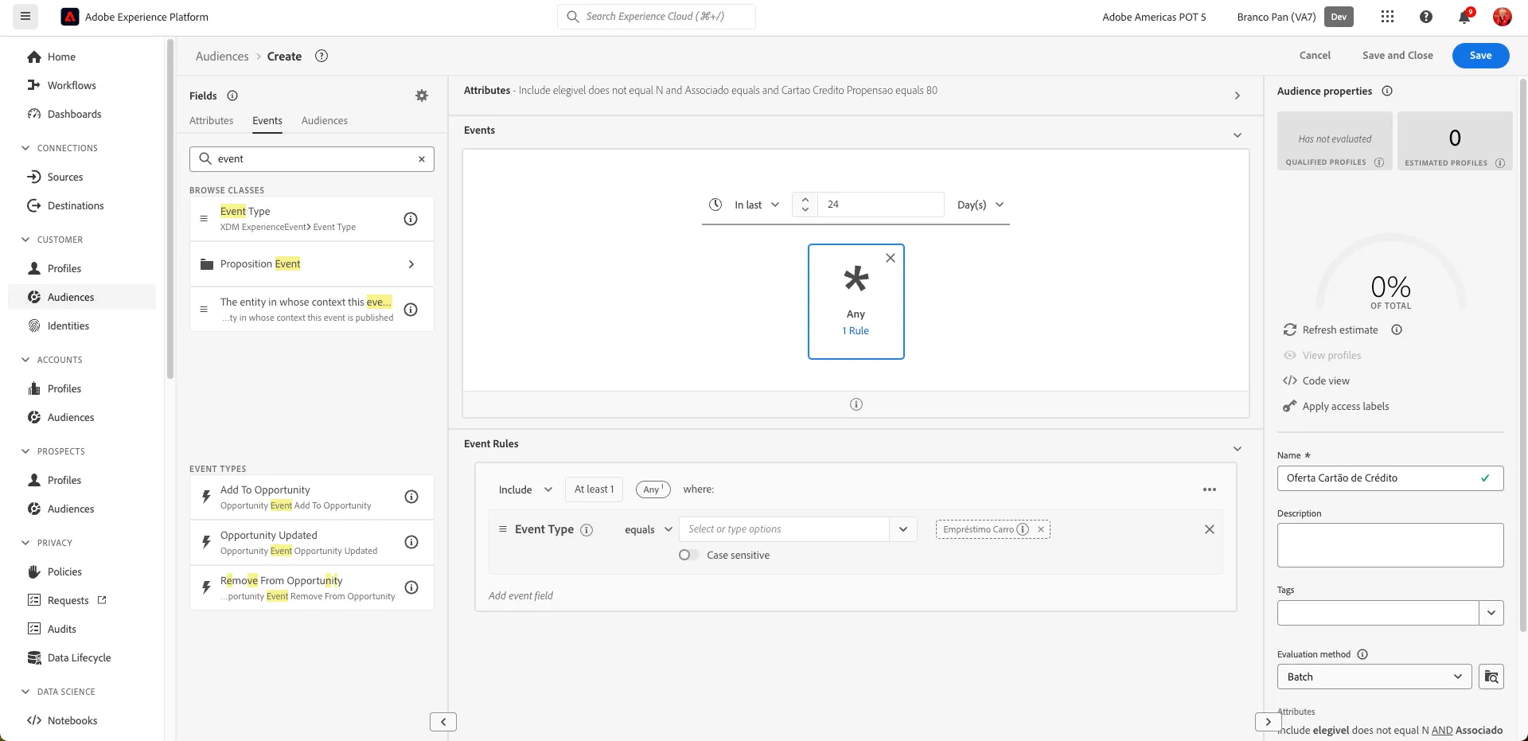Clear the event search field
The width and height of the screenshot is (1528, 741).
pos(422,159)
